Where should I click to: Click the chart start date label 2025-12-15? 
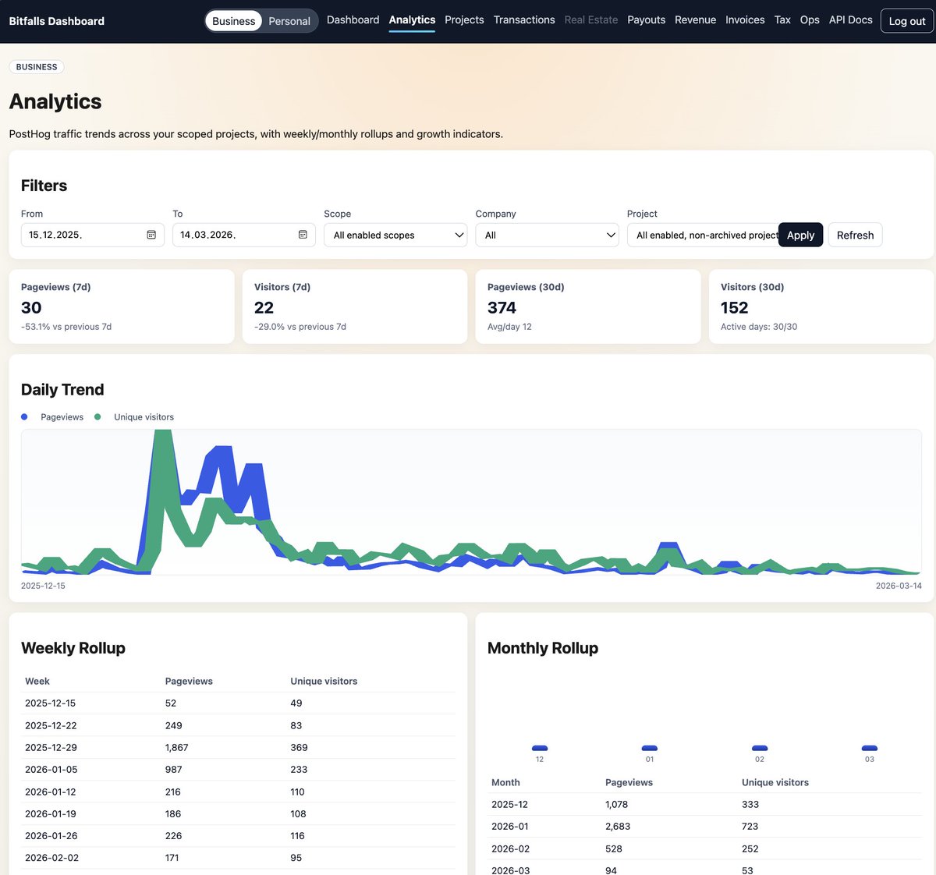43,586
